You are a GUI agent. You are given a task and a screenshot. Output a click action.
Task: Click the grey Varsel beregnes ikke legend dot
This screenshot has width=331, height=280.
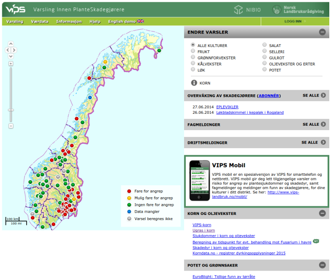[129, 219]
